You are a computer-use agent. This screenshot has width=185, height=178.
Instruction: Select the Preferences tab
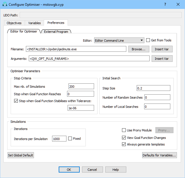56,23
